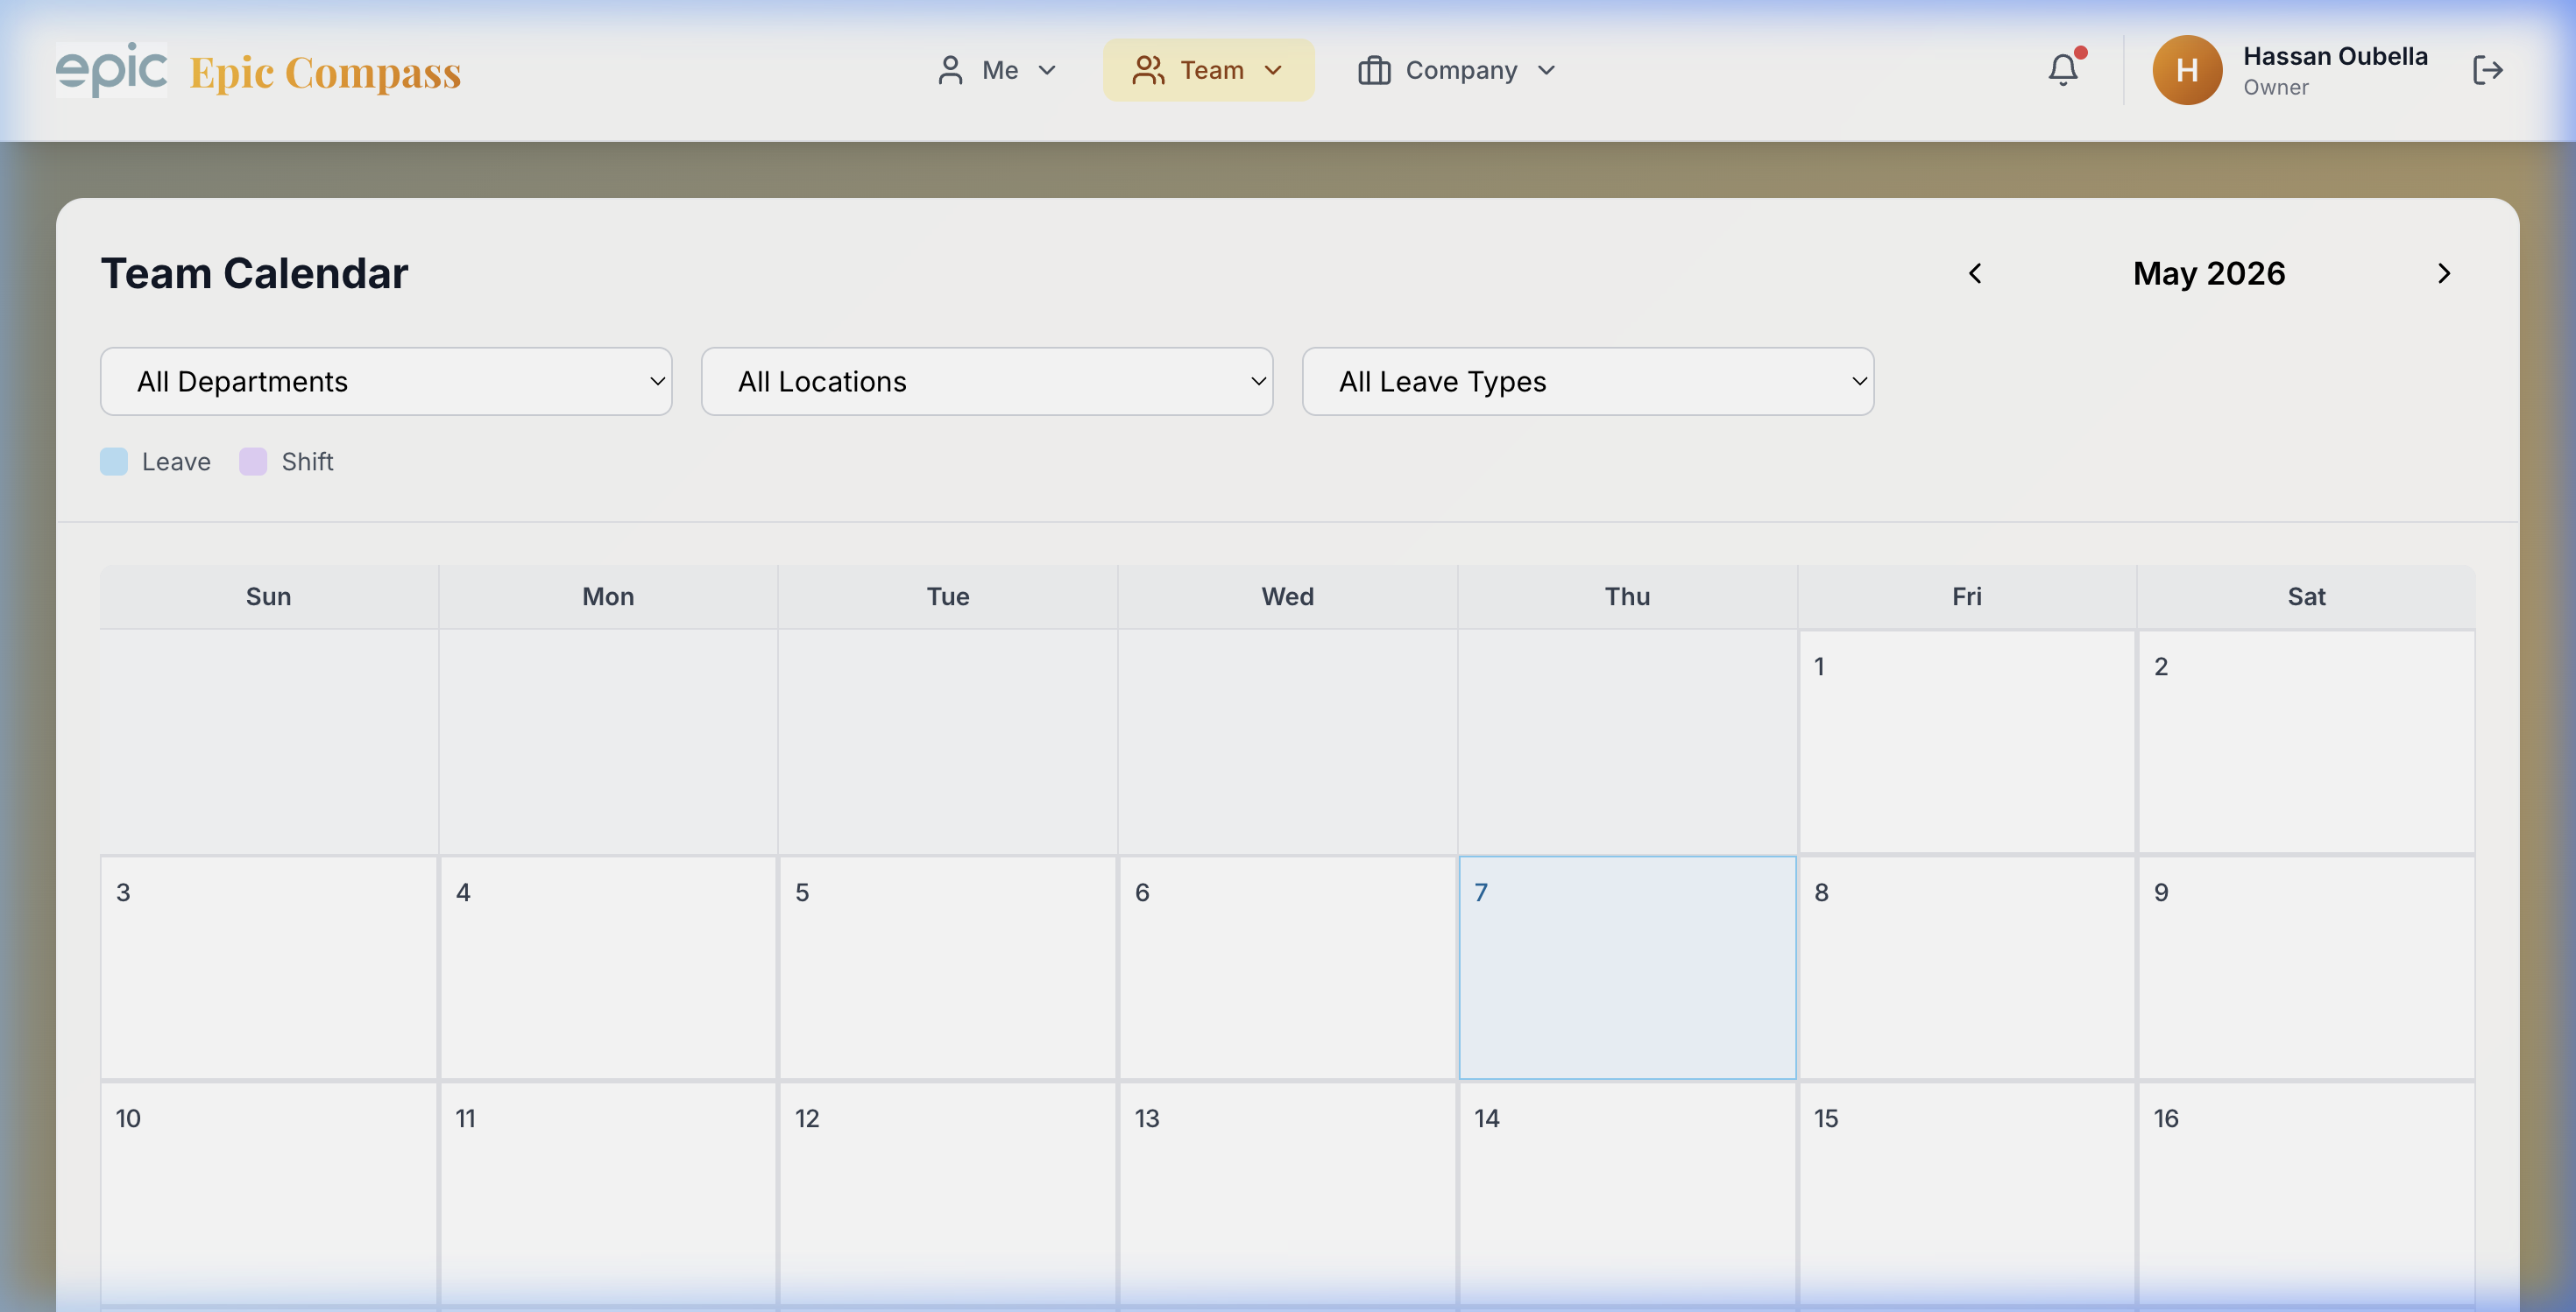Open the Me menu
Screen dimensions: 2576x1312
(x=996, y=70)
